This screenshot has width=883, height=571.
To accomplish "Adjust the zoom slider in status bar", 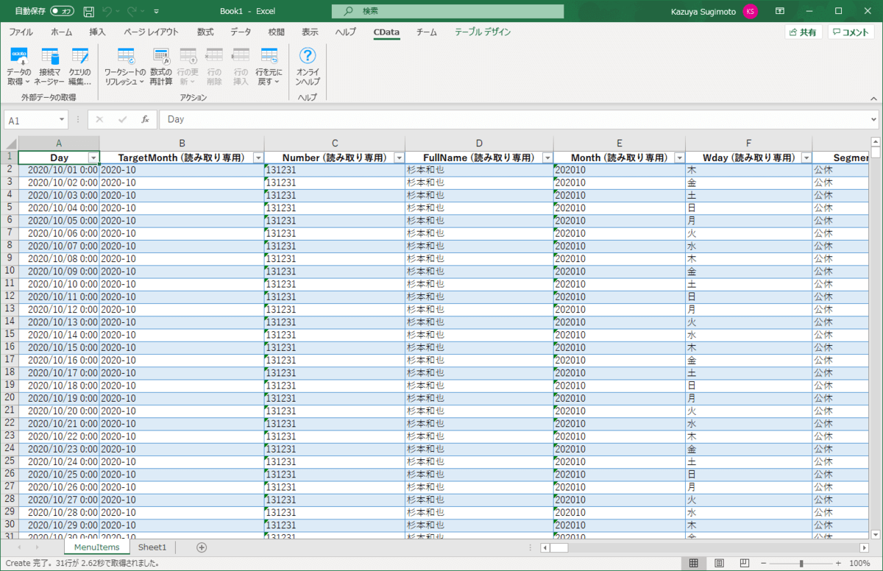I will pos(801,563).
